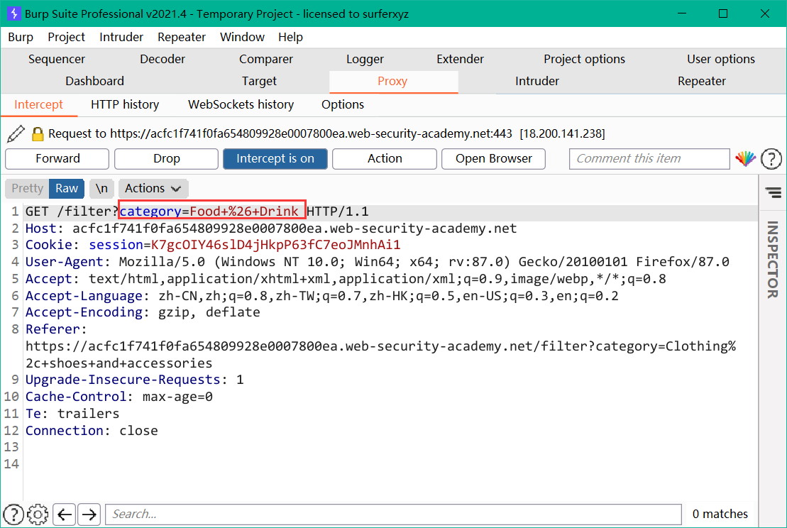Maximize the Burp Suite window
787x528 pixels.
click(x=722, y=13)
